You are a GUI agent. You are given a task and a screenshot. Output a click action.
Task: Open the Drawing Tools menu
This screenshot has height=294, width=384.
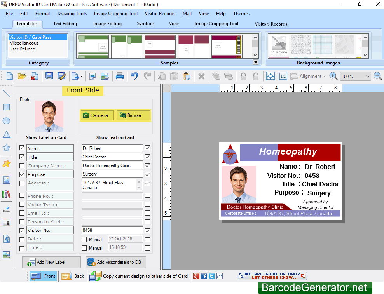[72, 14]
